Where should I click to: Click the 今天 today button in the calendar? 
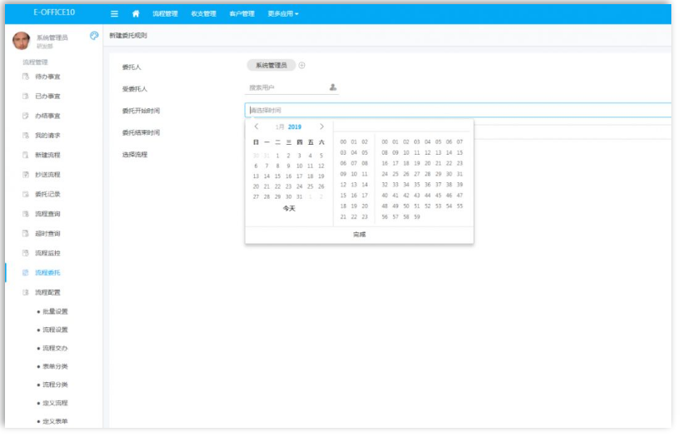pos(289,208)
